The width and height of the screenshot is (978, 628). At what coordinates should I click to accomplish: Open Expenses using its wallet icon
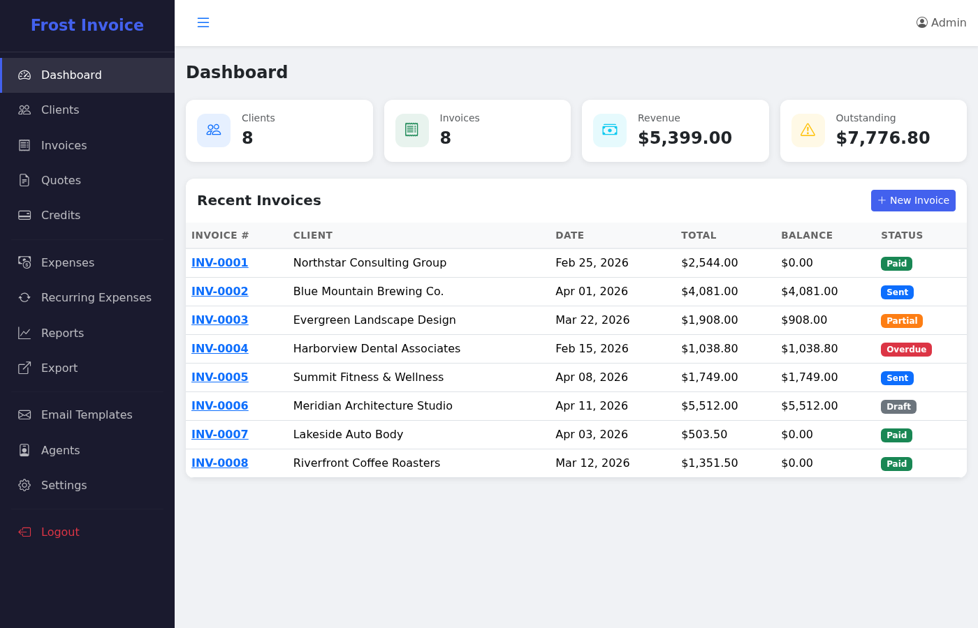tap(24, 262)
